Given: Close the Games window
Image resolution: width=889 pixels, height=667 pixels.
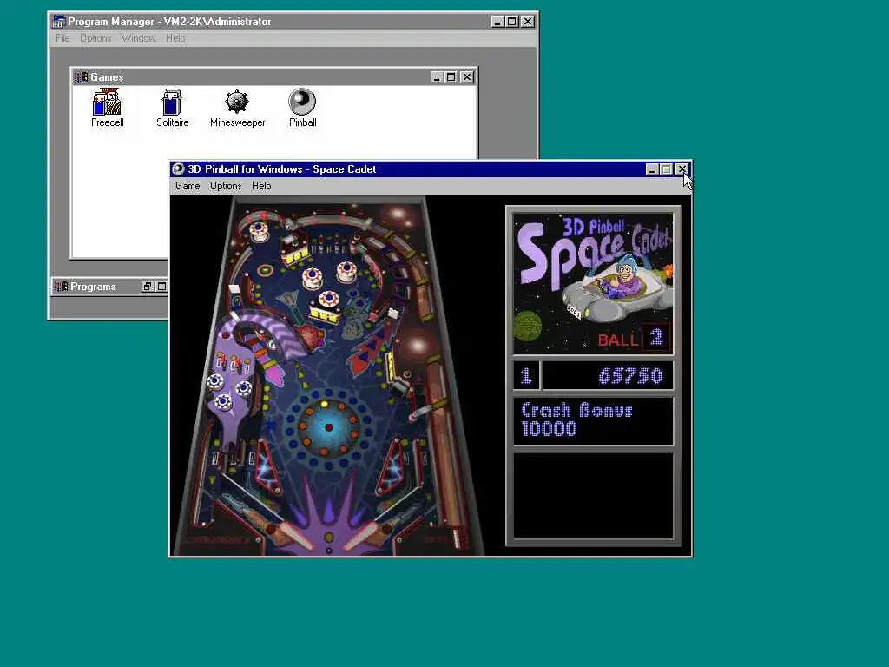Looking at the screenshot, I should click(x=466, y=77).
